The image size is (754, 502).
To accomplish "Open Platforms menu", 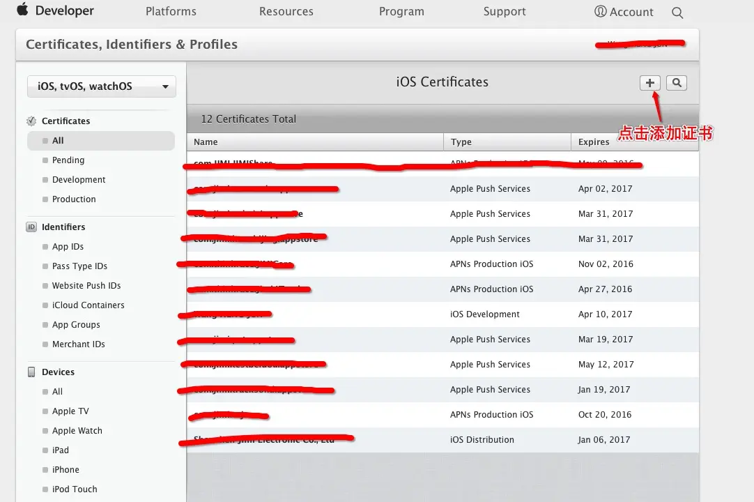I will tap(171, 12).
